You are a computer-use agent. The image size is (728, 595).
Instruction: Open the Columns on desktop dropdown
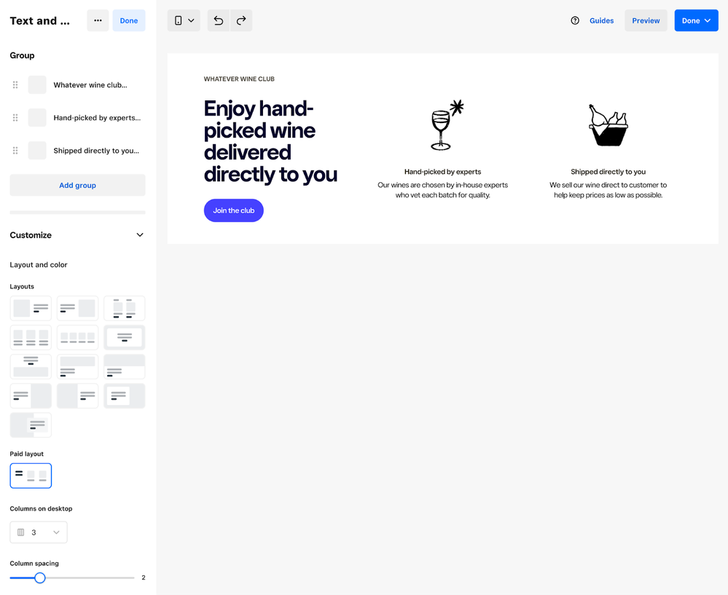pos(39,532)
